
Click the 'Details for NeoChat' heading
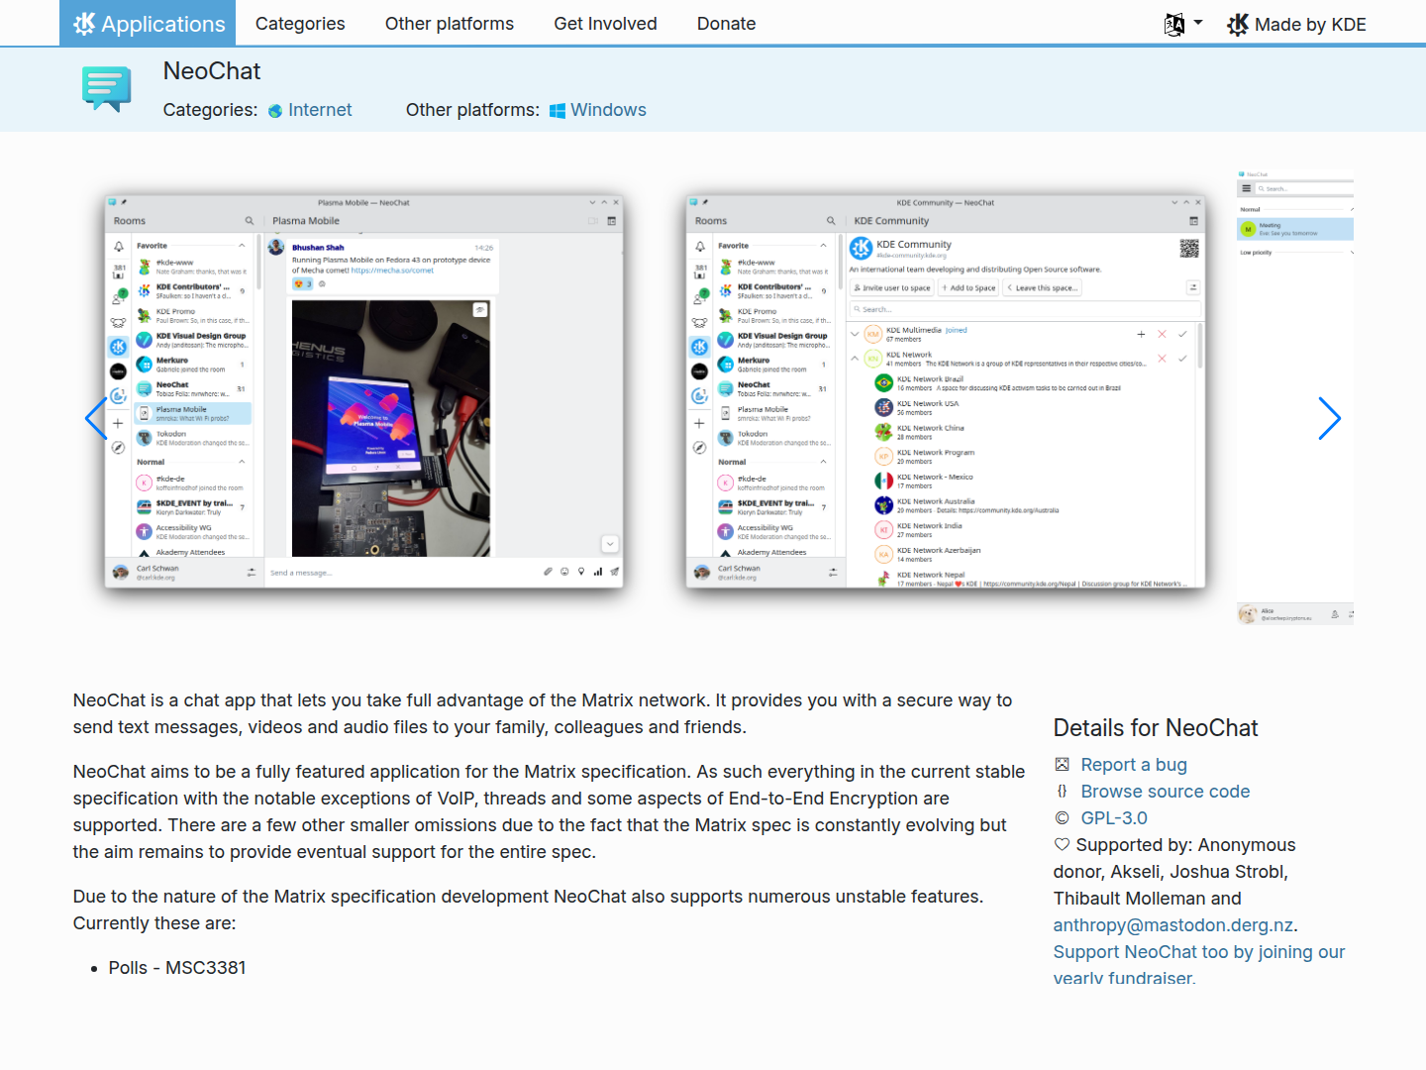[1156, 728]
